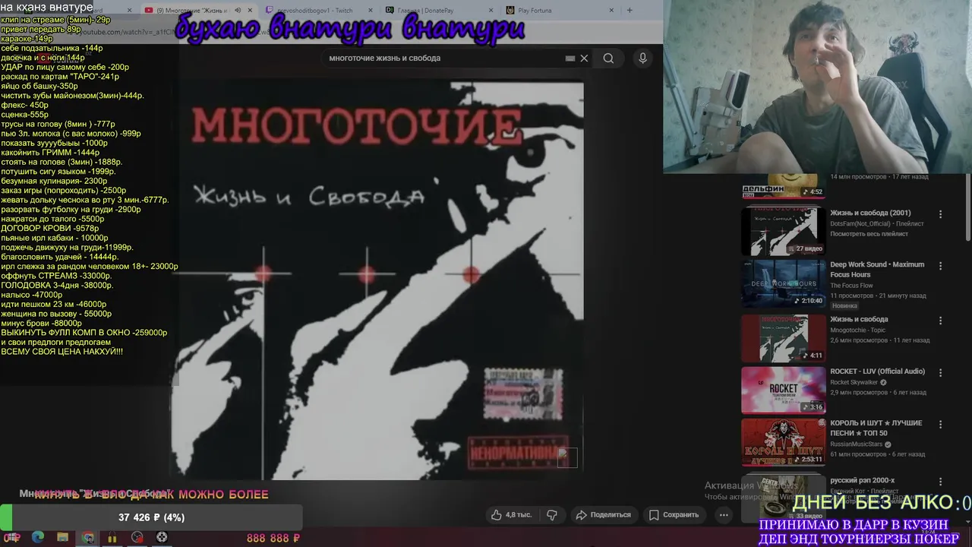Click the Сохранить save button
The height and width of the screenshot is (547, 972).
point(674,514)
